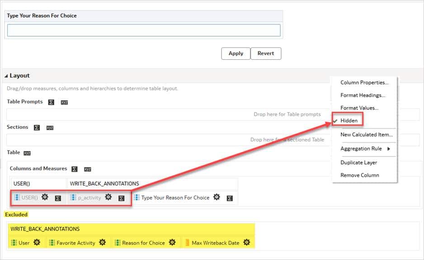Open gear options for p_activity column
The image size is (424, 260).
point(108,197)
